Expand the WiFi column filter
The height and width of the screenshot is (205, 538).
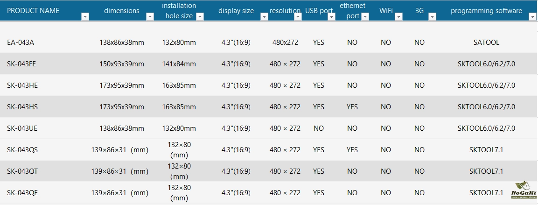click(x=398, y=17)
